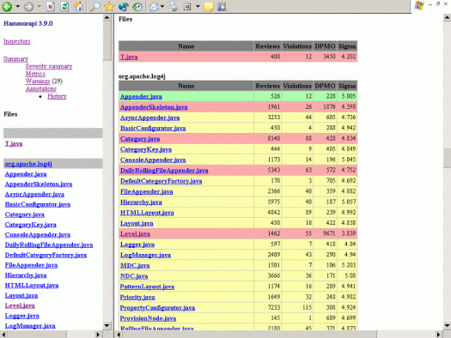This screenshot has height=338, width=451.
Task: Open the Severity summary link
Action: click(49, 66)
